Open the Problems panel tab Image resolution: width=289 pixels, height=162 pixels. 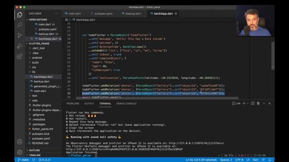pos(73,103)
